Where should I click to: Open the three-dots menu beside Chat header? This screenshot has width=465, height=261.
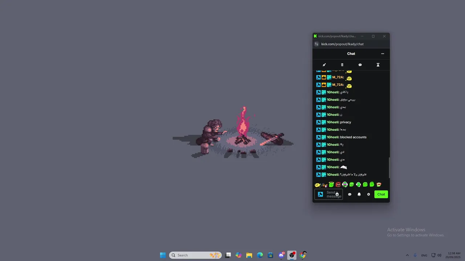point(383,54)
